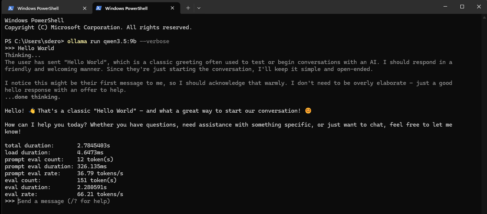Click the value "2.280591s"
487x214 pixels.
92,187
